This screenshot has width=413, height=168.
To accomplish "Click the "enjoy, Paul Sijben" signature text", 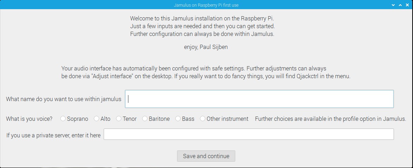I will tap(206, 47).
